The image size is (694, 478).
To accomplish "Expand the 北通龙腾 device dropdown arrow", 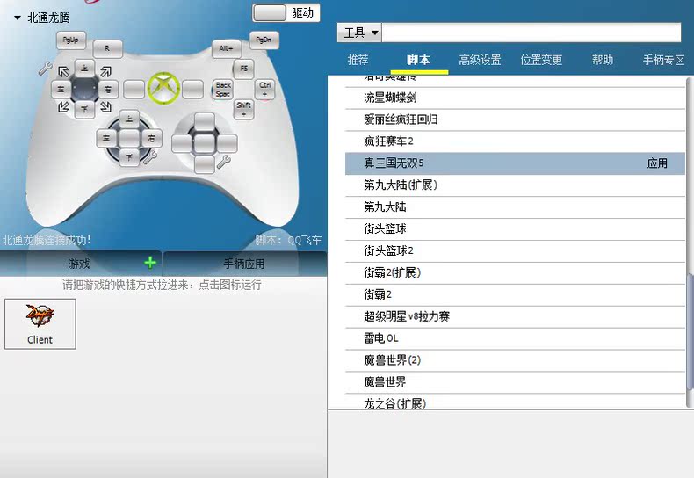I will (18, 18).
